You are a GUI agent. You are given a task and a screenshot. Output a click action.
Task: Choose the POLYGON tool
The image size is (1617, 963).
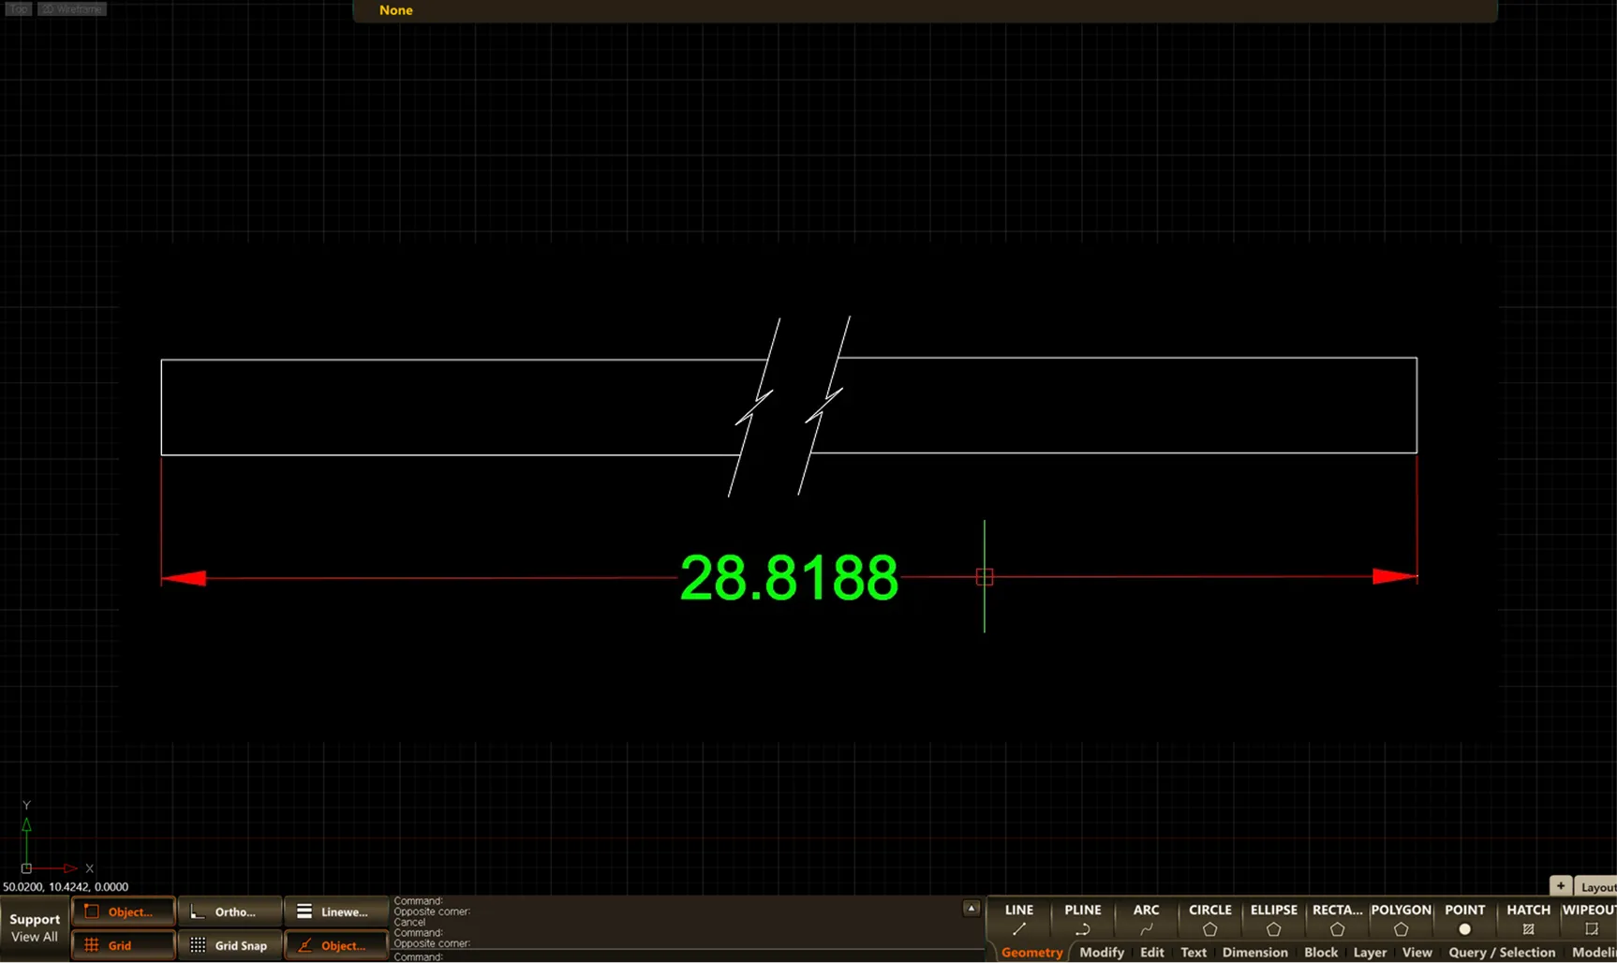[1401, 919]
